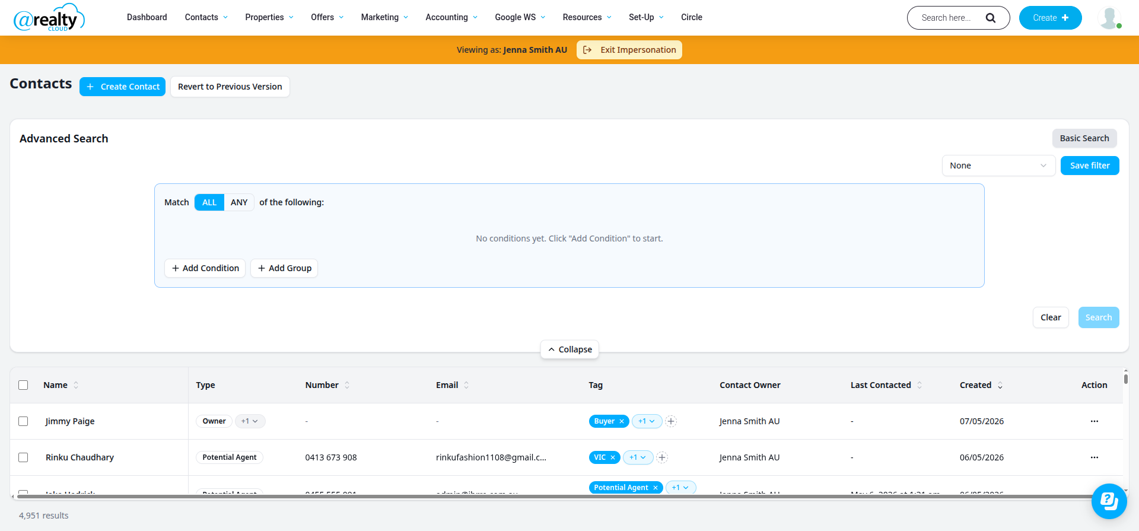Click Add Group button
The image size is (1139, 531).
[x=284, y=268]
